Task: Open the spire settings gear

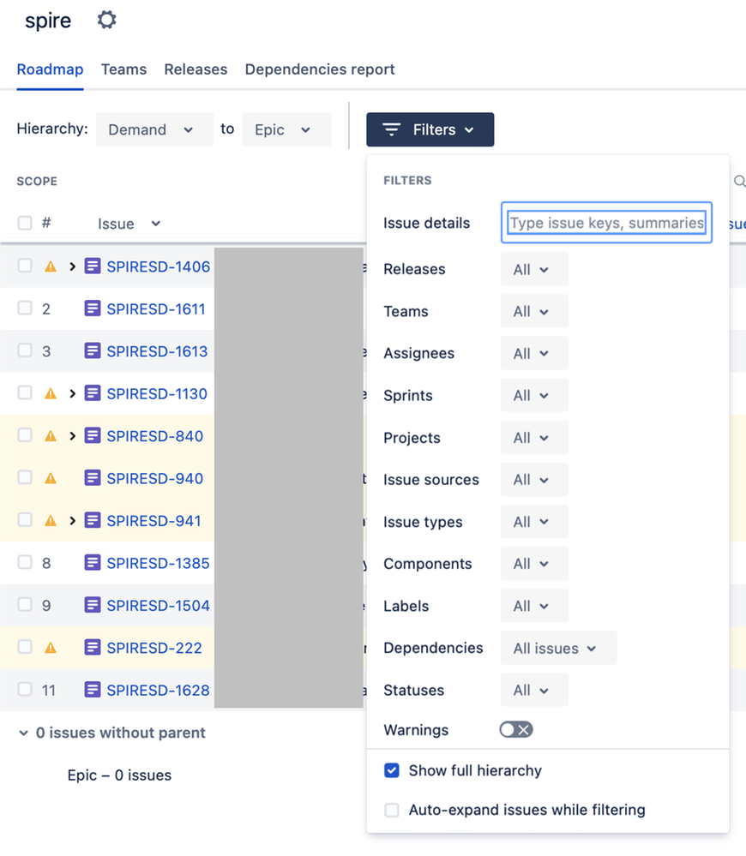Action: (x=106, y=19)
